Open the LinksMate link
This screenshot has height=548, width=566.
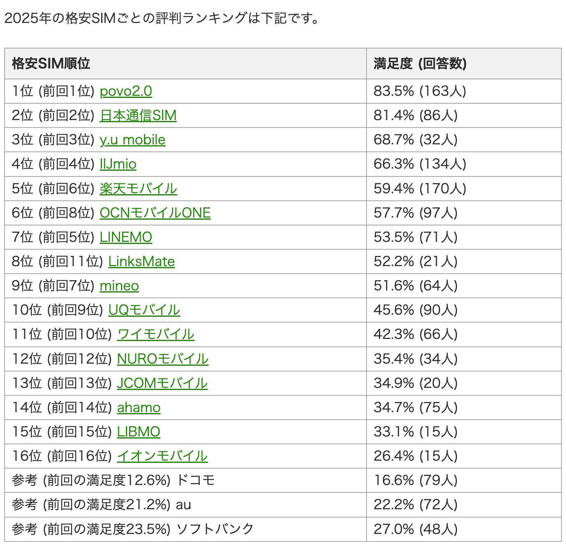(141, 261)
